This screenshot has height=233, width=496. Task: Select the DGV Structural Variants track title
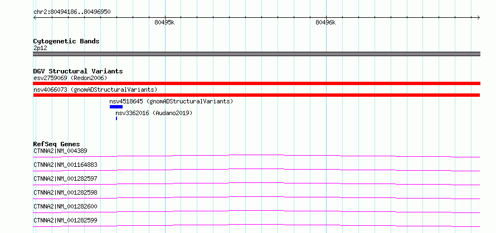78,71
